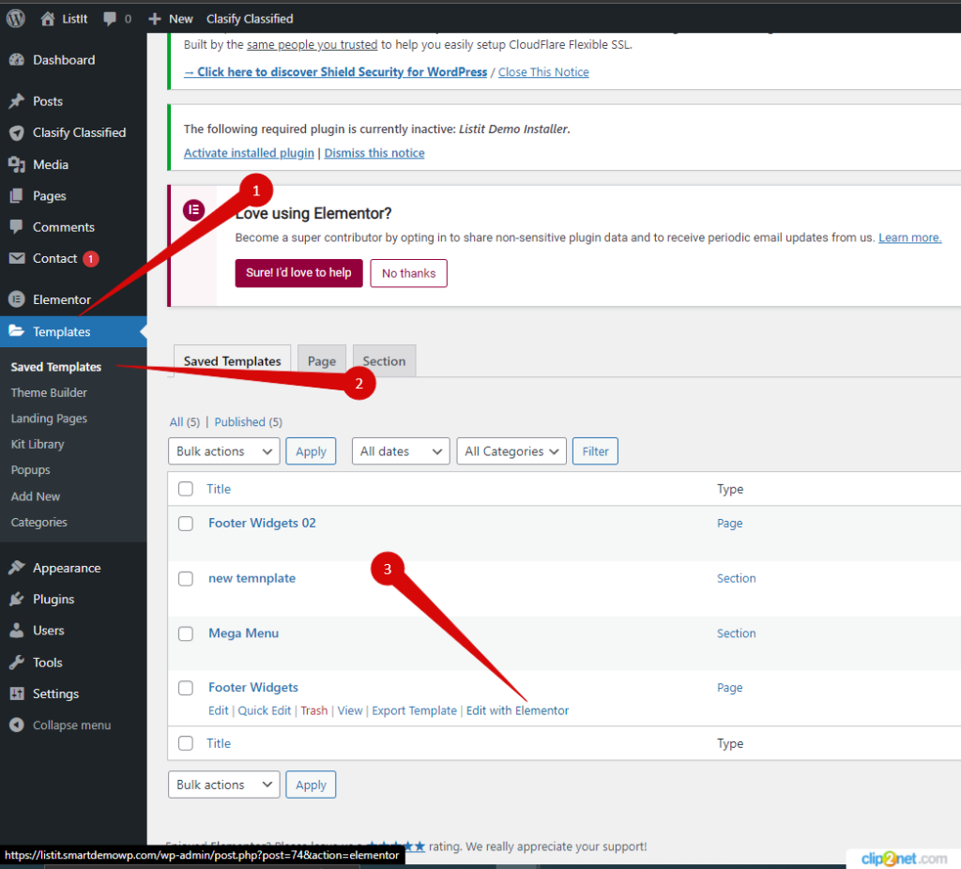The height and width of the screenshot is (869, 961).
Task: Click the Comments bubble icon in sidebar
Action: pos(19,226)
